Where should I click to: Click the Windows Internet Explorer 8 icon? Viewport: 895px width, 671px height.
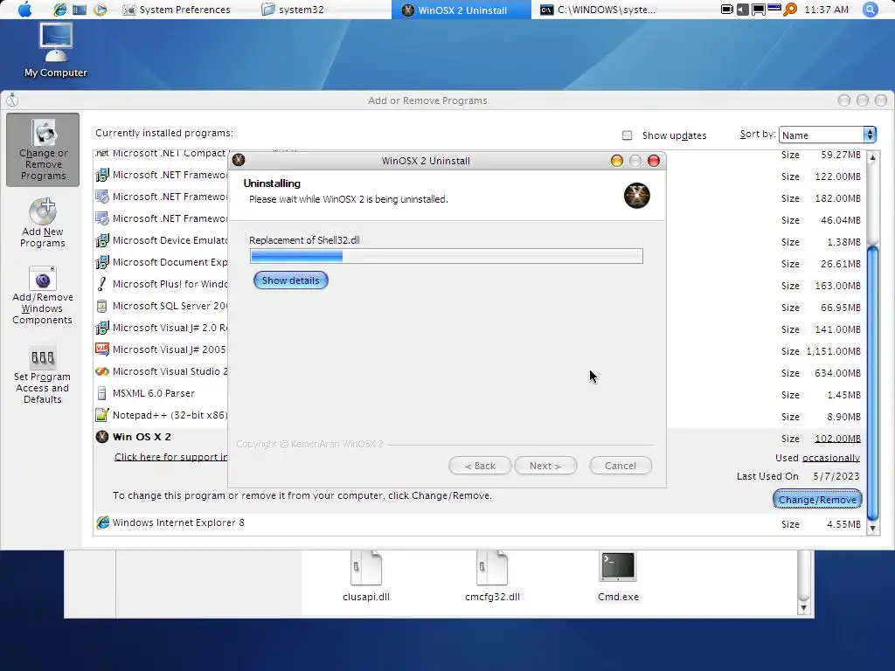pos(102,522)
